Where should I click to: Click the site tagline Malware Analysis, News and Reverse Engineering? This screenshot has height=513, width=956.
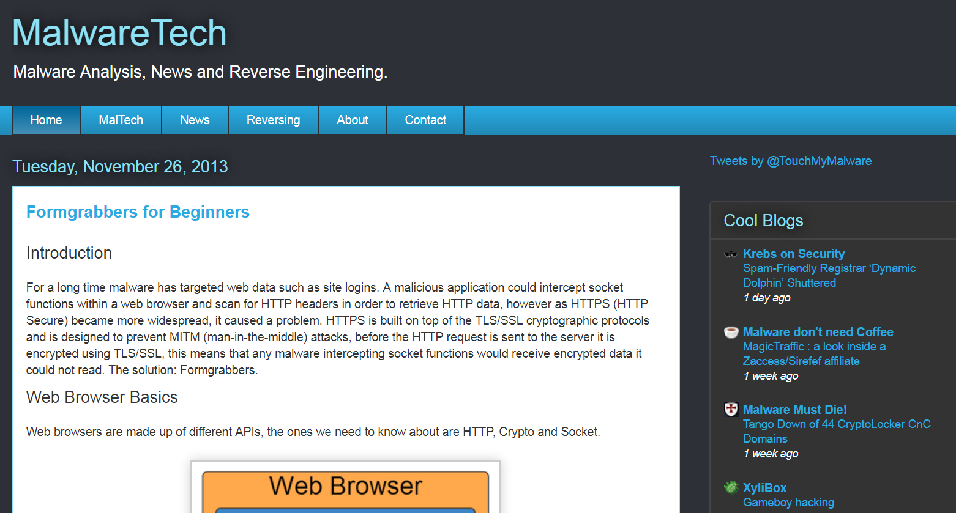(200, 72)
